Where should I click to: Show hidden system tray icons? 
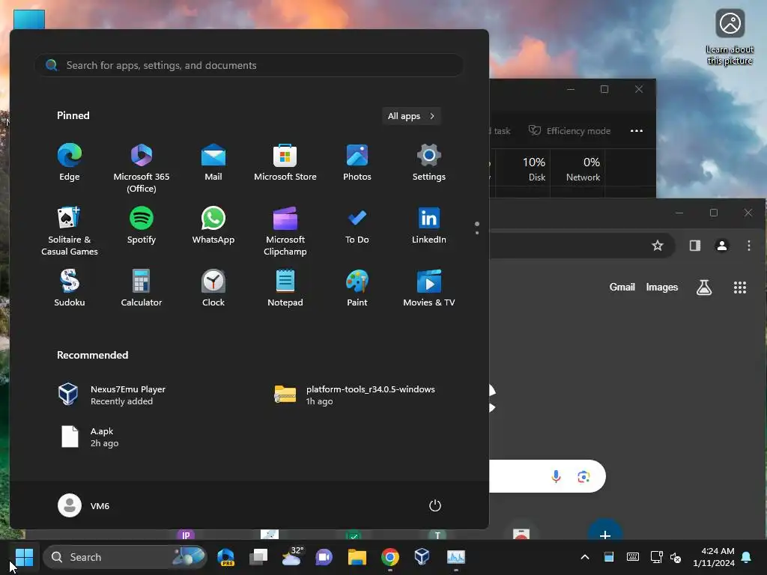(x=585, y=557)
